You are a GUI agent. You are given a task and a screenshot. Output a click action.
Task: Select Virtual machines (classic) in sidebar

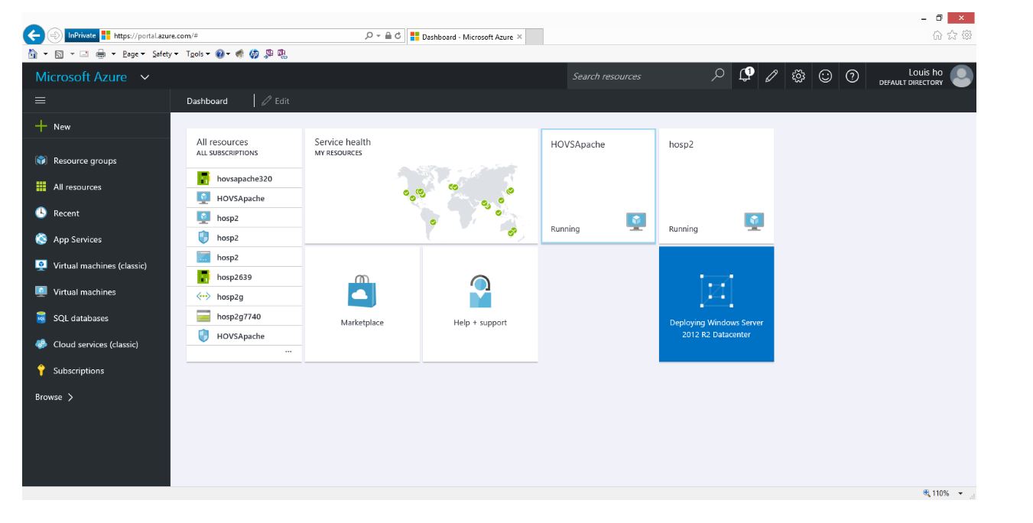[99, 265]
